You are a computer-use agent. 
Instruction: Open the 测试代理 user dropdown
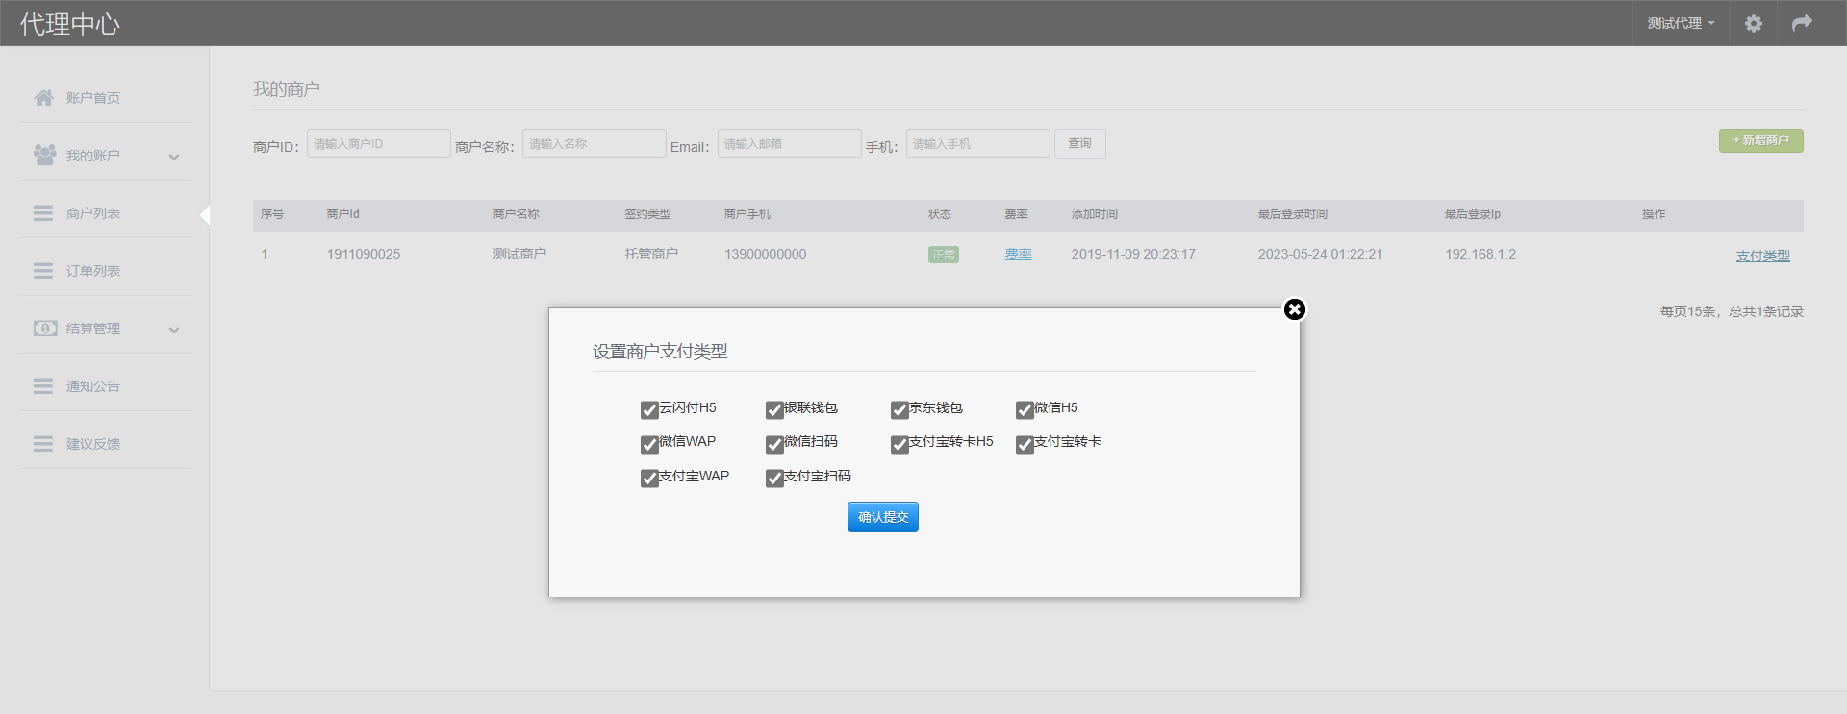(1680, 23)
